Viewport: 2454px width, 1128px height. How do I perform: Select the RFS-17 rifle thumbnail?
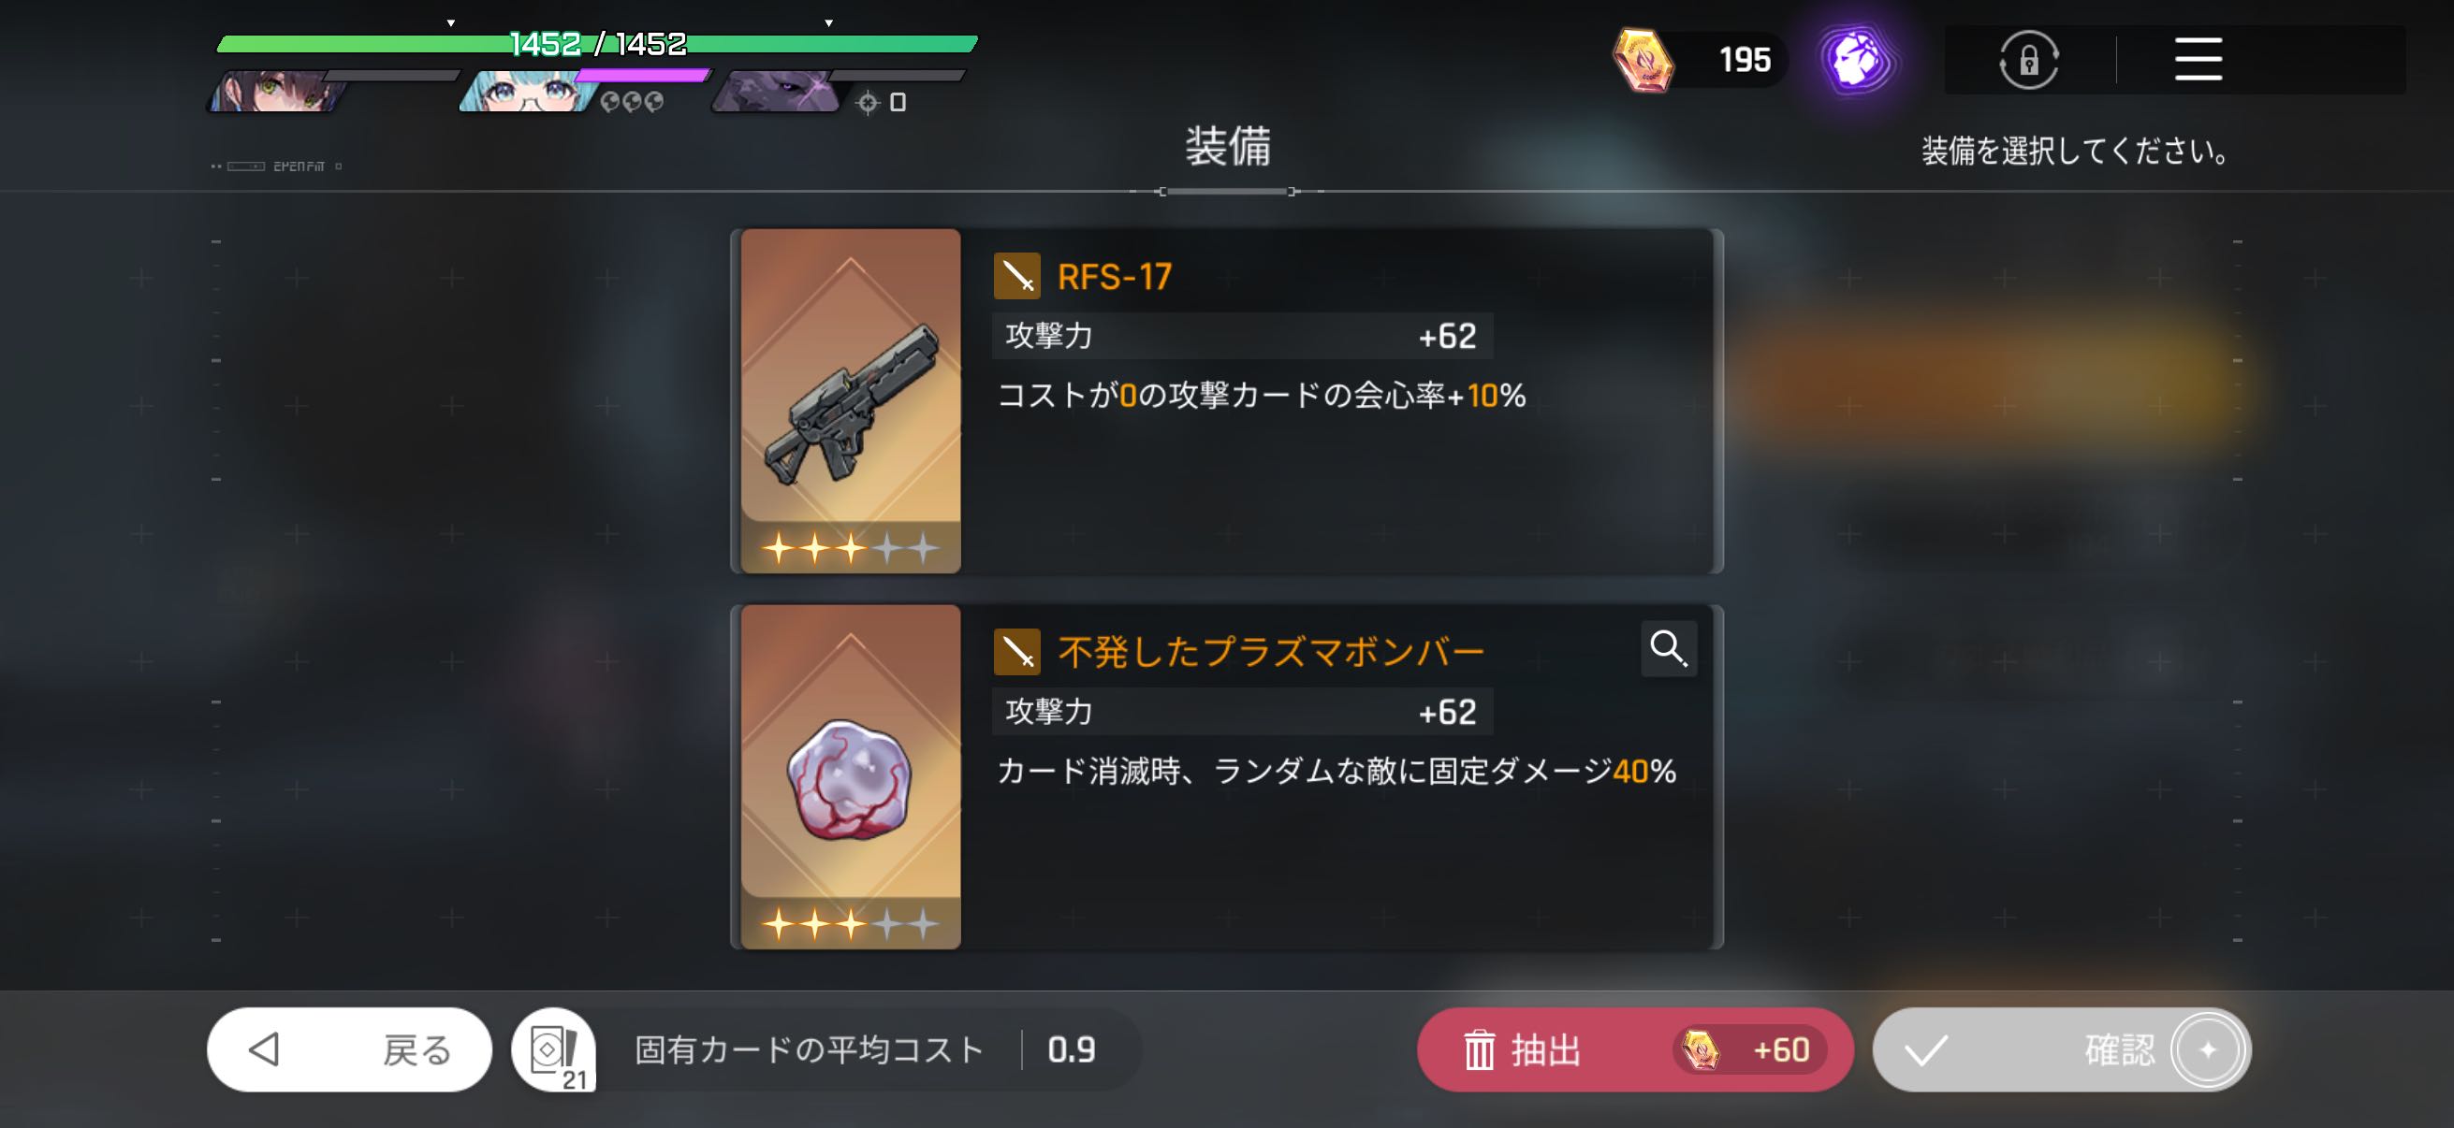pyautogui.click(x=851, y=400)
